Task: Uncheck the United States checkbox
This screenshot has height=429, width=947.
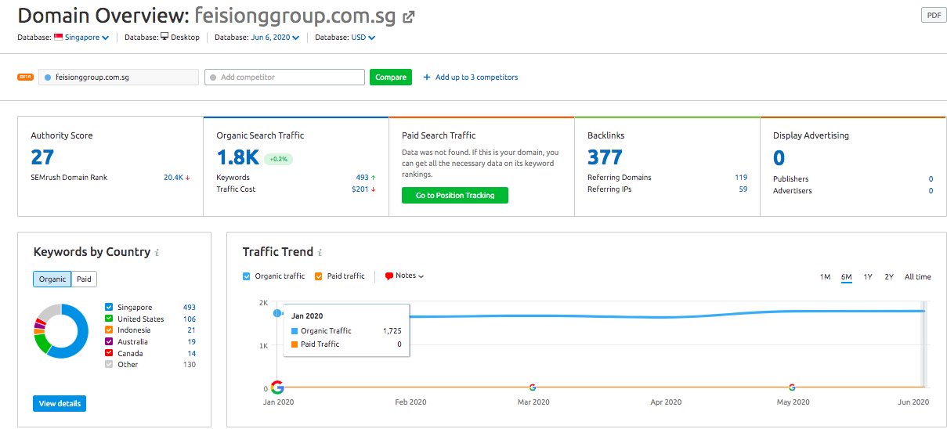Action: point(109,319)
